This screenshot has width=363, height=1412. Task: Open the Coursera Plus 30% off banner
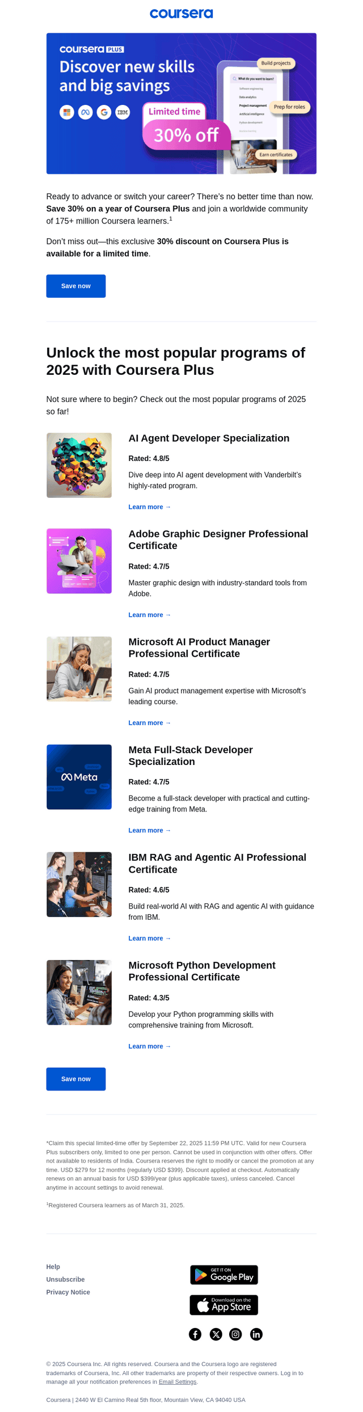coord(181,103)
